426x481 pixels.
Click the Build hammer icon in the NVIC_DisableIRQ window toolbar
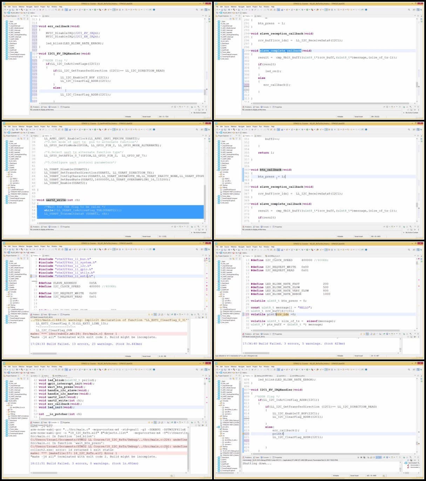22,9
